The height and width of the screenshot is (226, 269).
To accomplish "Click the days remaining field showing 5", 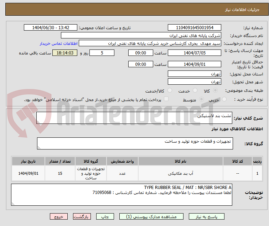I will (x=102, y=53).
